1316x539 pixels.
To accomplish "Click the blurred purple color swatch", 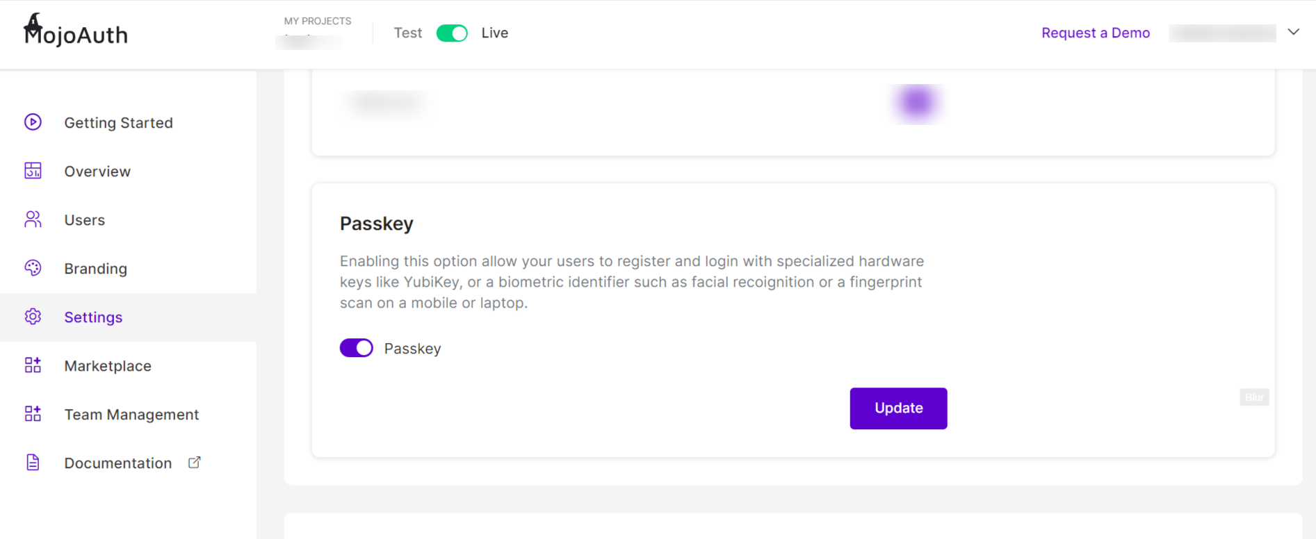I will (x=917, y=103).
